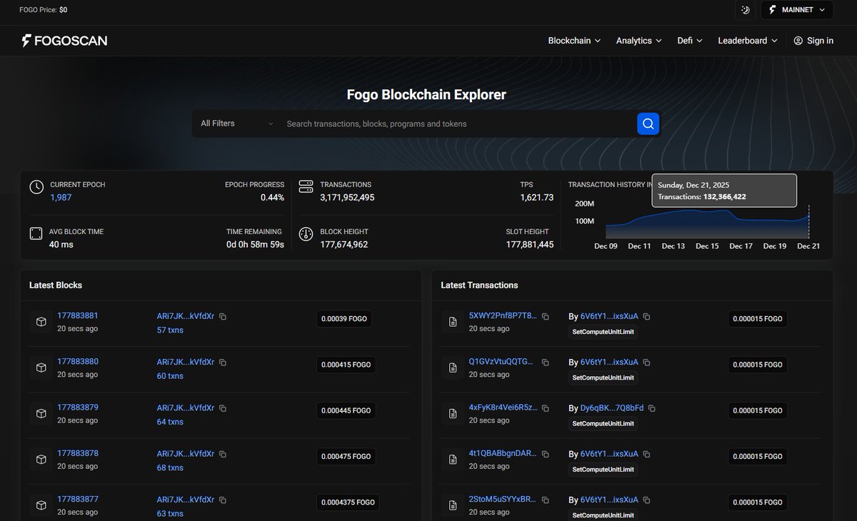Click the Block Height gauge icon
Viewport: 857px width, 521px height.
point(306,234)
